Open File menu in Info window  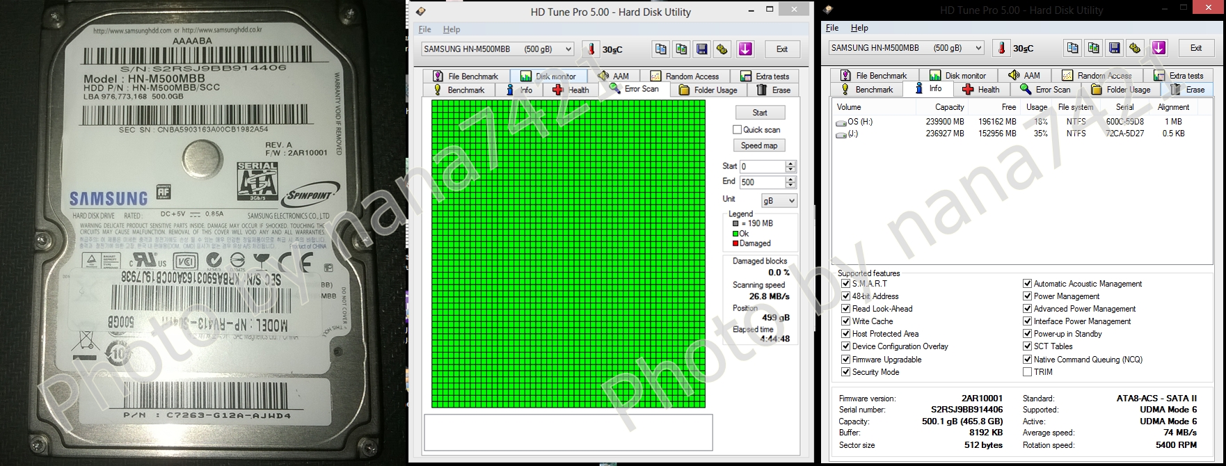pos(832,28)
